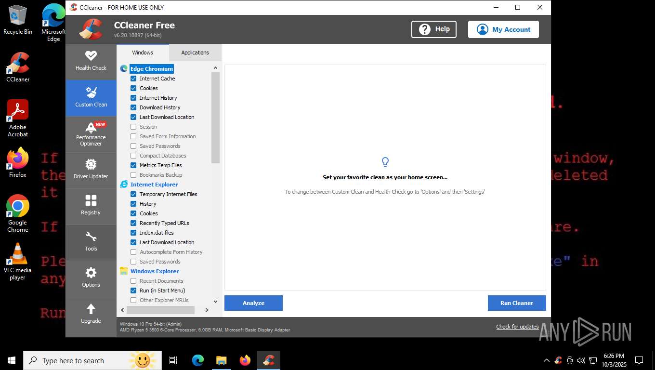Viewport: 655px width, 370px height.
Task: Open File Explorer from taskbar
Action: point(221,360)
